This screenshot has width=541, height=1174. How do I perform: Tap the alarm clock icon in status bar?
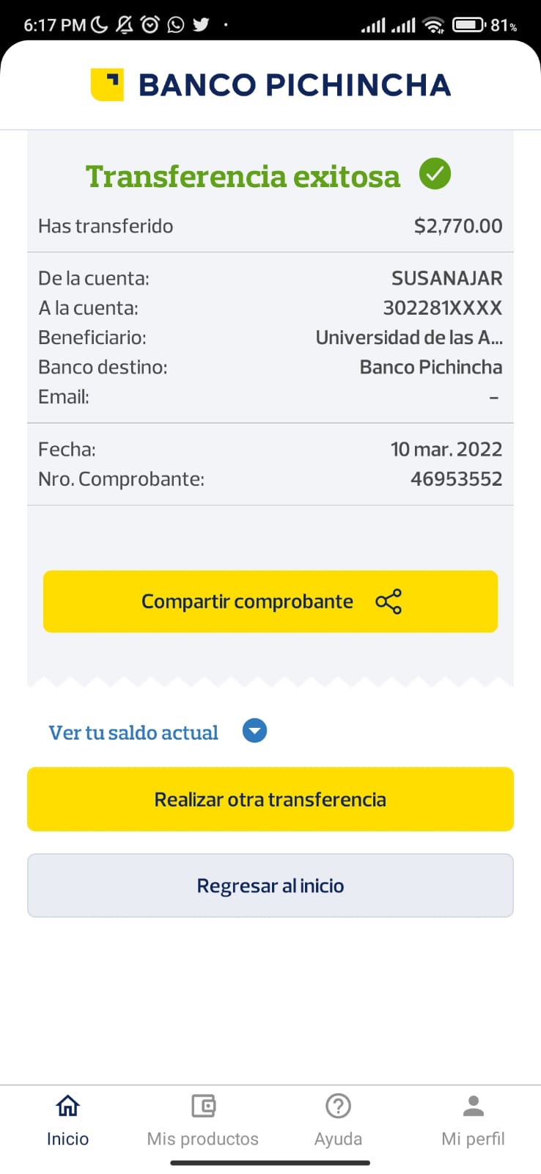[x=150, y=25]
